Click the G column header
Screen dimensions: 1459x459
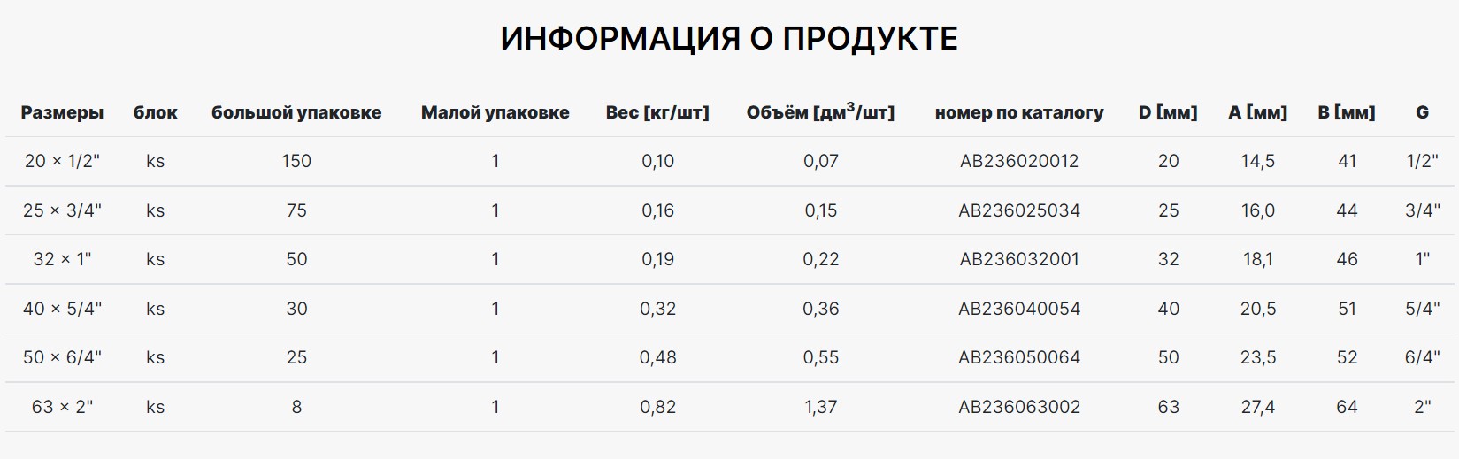[1422, 112]
